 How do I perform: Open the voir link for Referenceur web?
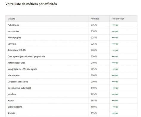click(x=115, y=63)
